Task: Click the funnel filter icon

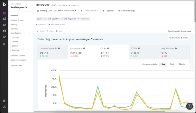Action: (81, 11)
